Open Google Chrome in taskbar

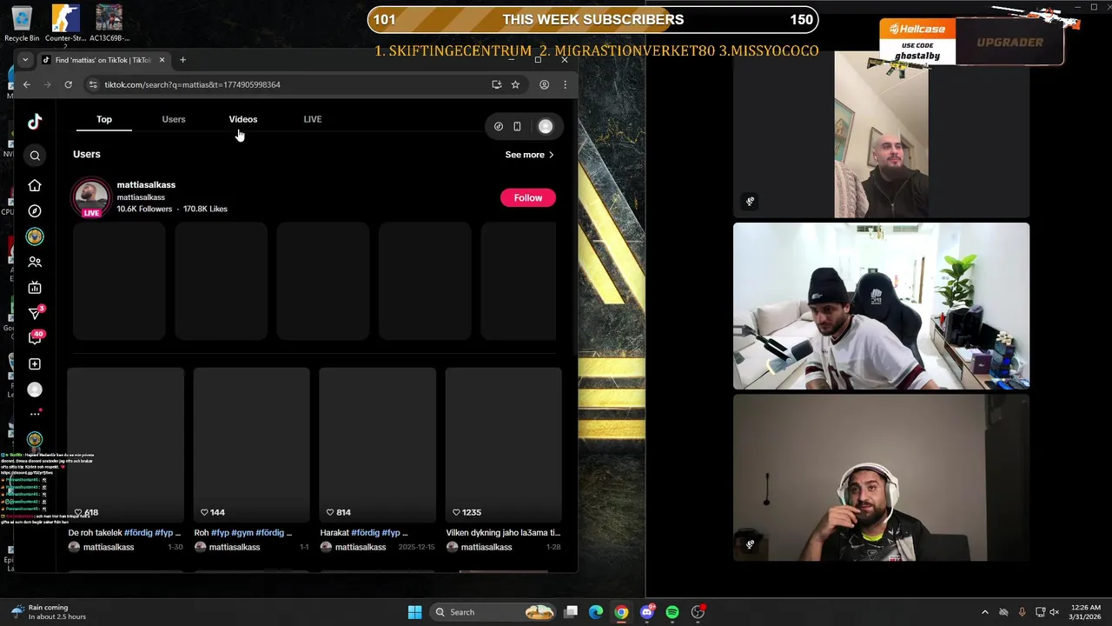[621, 612]
